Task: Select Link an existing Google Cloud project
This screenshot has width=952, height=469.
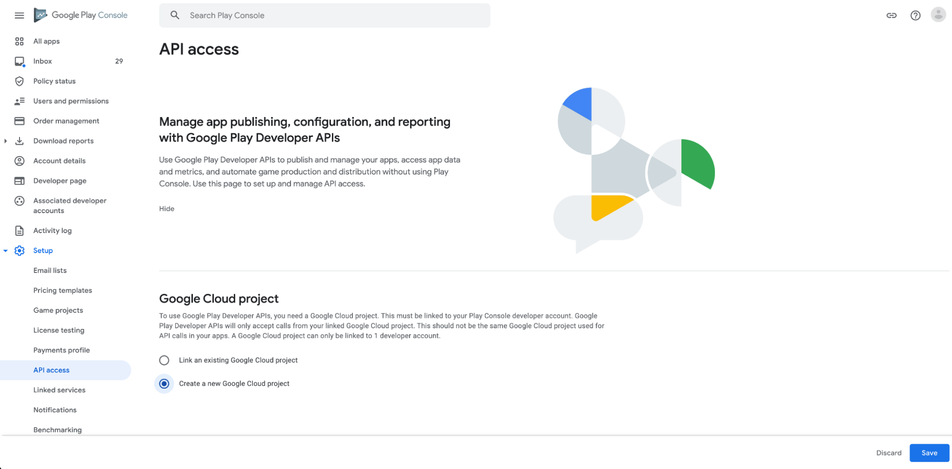Action: point(164,360)
